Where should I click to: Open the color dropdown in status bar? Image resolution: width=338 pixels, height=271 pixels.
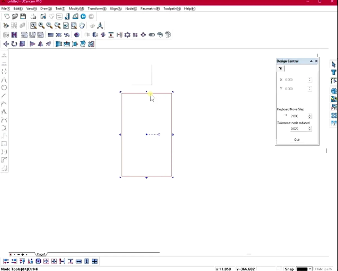coord(310,269)
